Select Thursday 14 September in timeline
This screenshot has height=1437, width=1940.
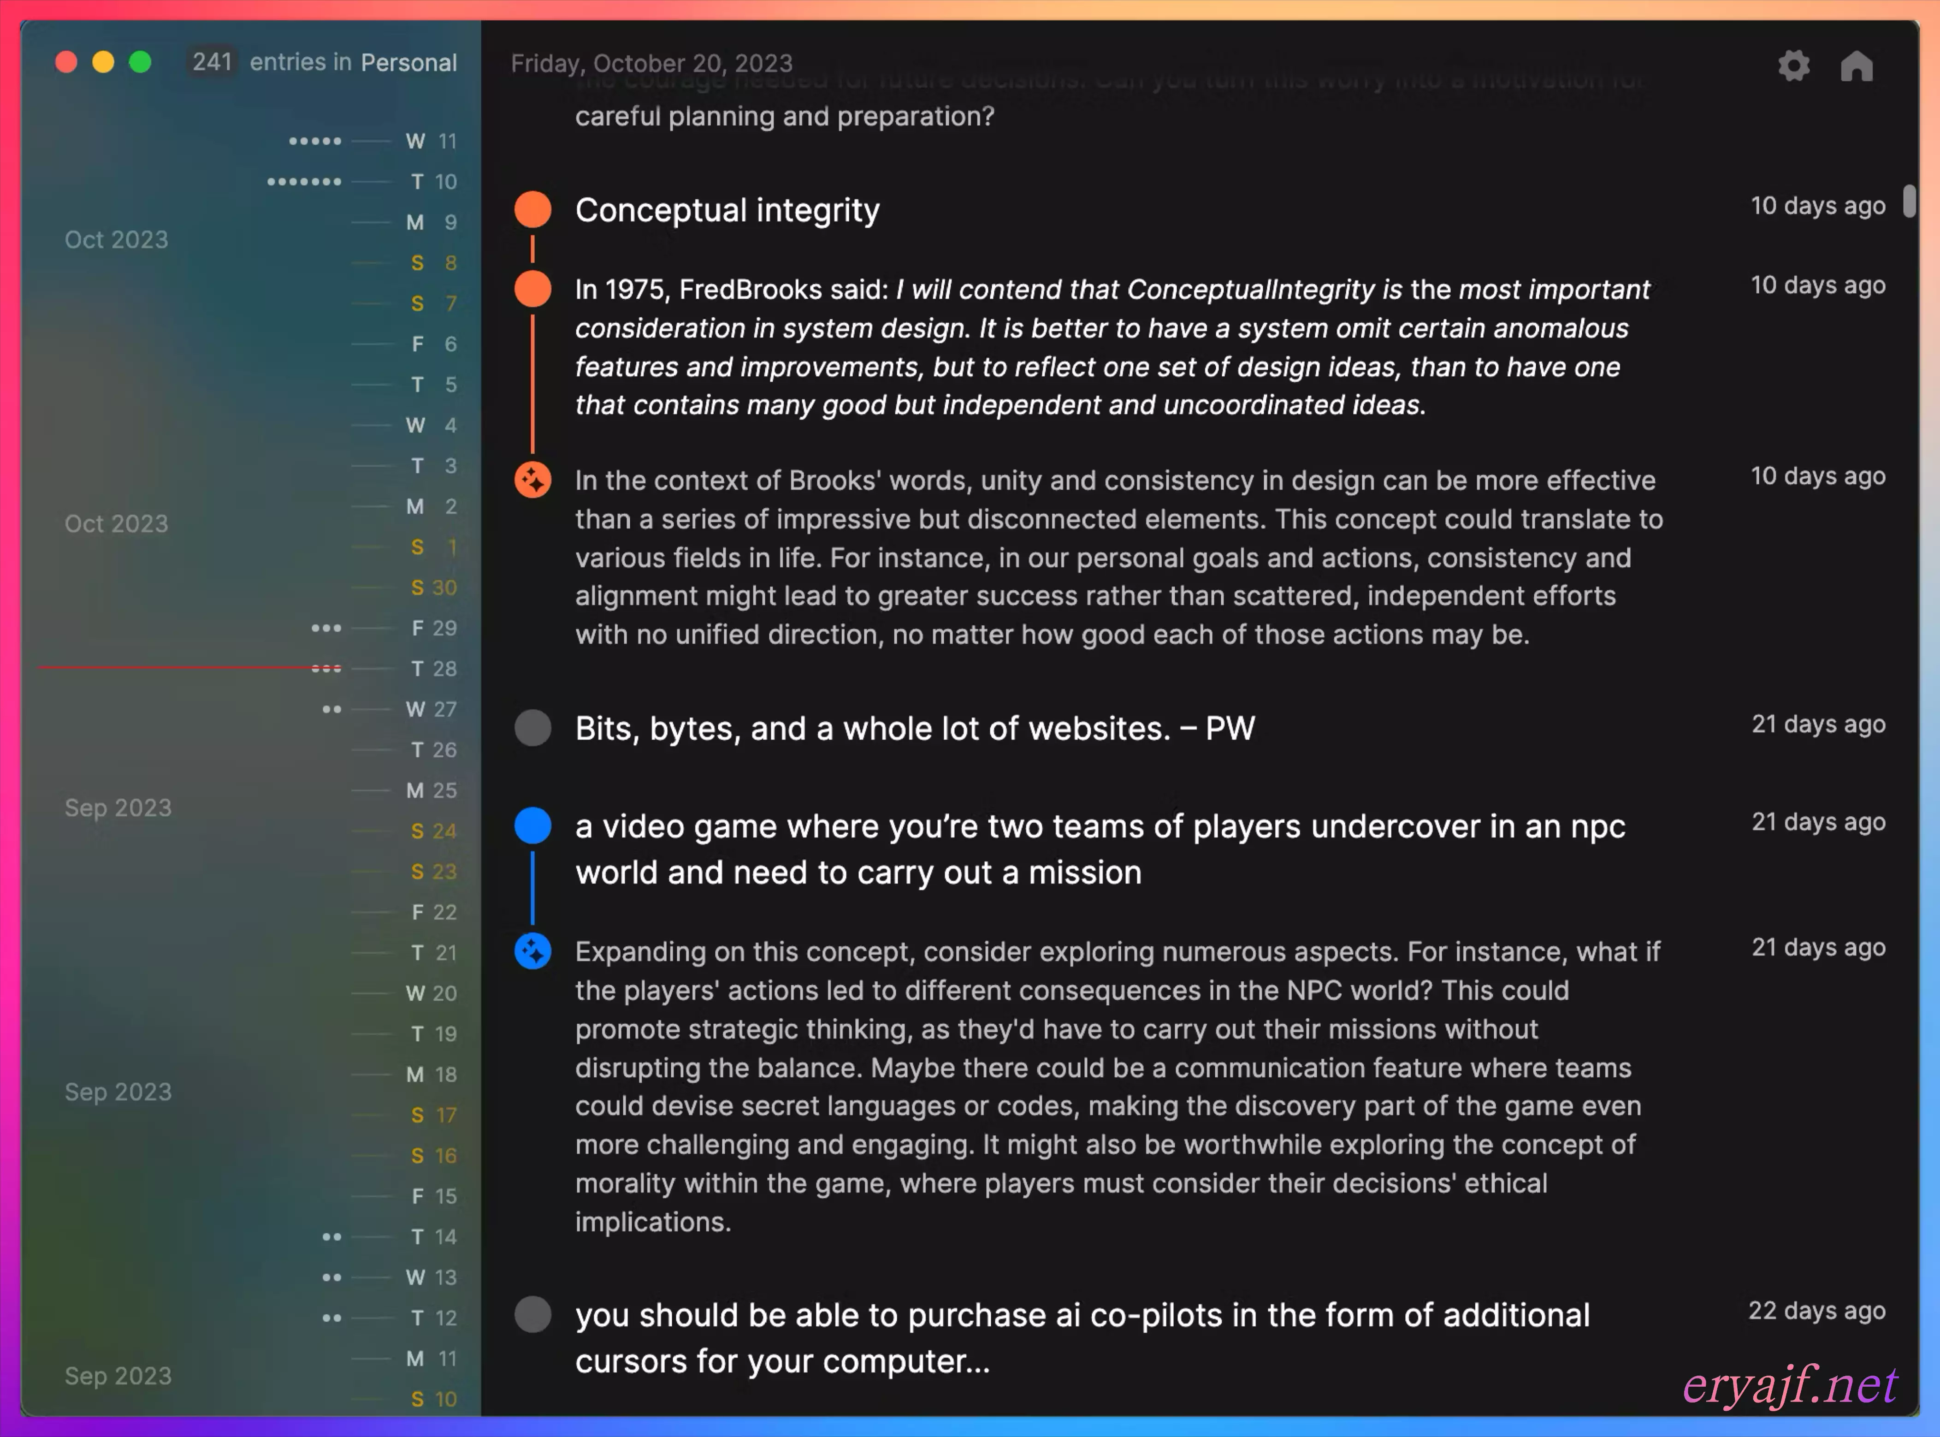433,1237
